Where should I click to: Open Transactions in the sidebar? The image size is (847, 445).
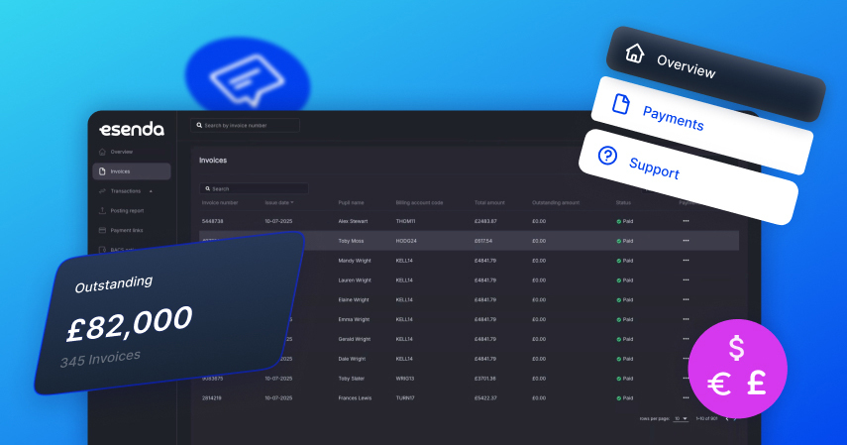point(126,191)
